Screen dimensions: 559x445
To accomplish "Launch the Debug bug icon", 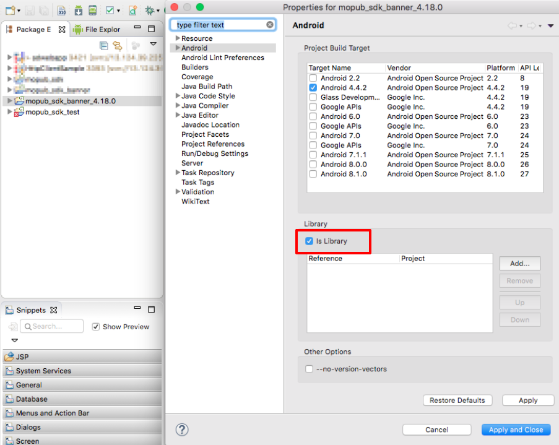I will point(150,11).
